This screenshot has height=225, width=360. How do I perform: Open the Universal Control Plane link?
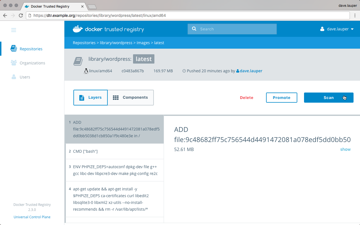32,217
